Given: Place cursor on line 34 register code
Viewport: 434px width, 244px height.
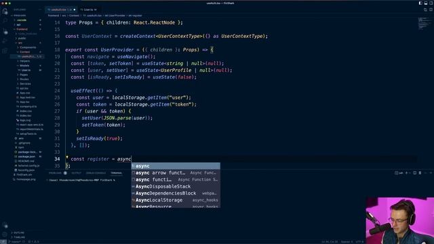Looking at the screenshot, I should click(x=101, y=159).
